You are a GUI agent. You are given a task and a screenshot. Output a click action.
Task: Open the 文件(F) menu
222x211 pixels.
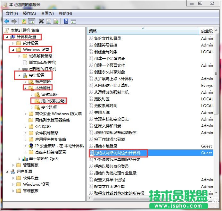point(12,13)
